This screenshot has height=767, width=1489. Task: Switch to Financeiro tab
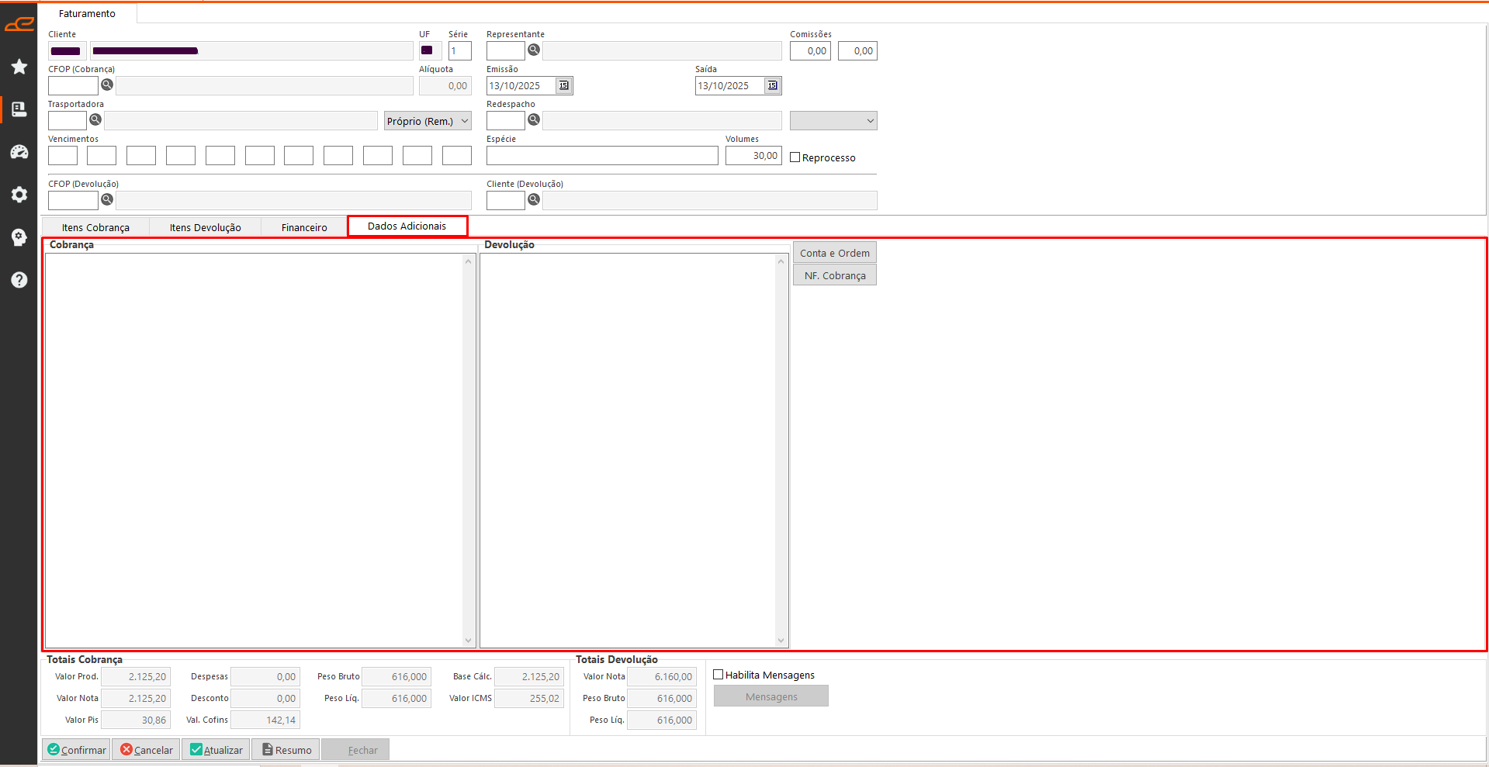304,227
